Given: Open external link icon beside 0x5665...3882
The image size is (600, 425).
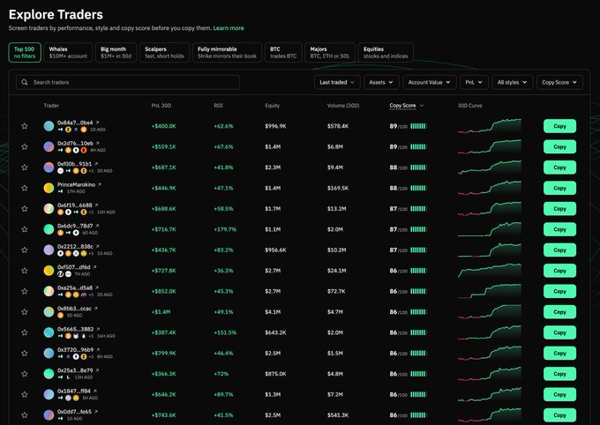Looking at the screenshot, I should (x=98, y=329).
